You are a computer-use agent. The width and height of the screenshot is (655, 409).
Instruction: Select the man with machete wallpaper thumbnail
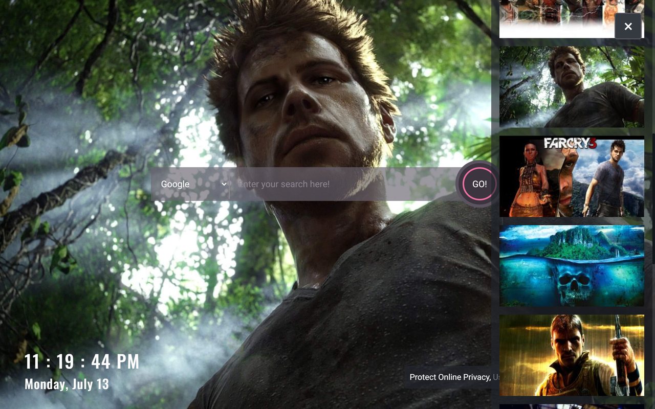pyautogui.click(x=572, y=355)
